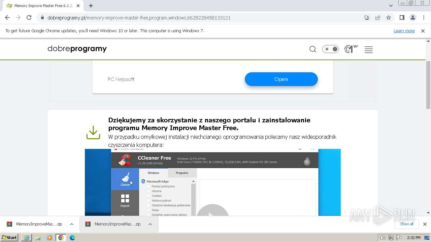431x242 pixels.
Task: Check the Sesja checkbox
Action: click(148, 210)
